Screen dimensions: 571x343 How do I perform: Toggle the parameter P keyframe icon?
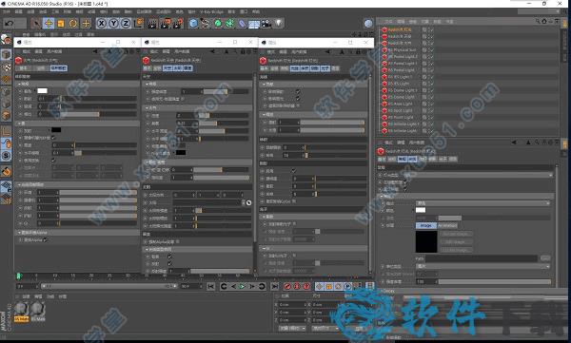point(347,287)
